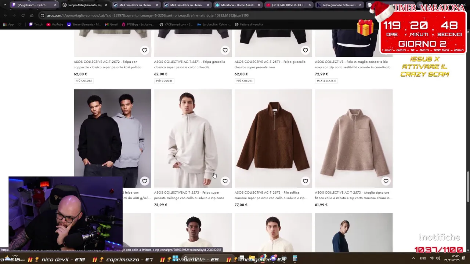Open tab search dropdown chevron
Image resolution: width=470 pixels, height=264 pixels.
click(4, 5)
